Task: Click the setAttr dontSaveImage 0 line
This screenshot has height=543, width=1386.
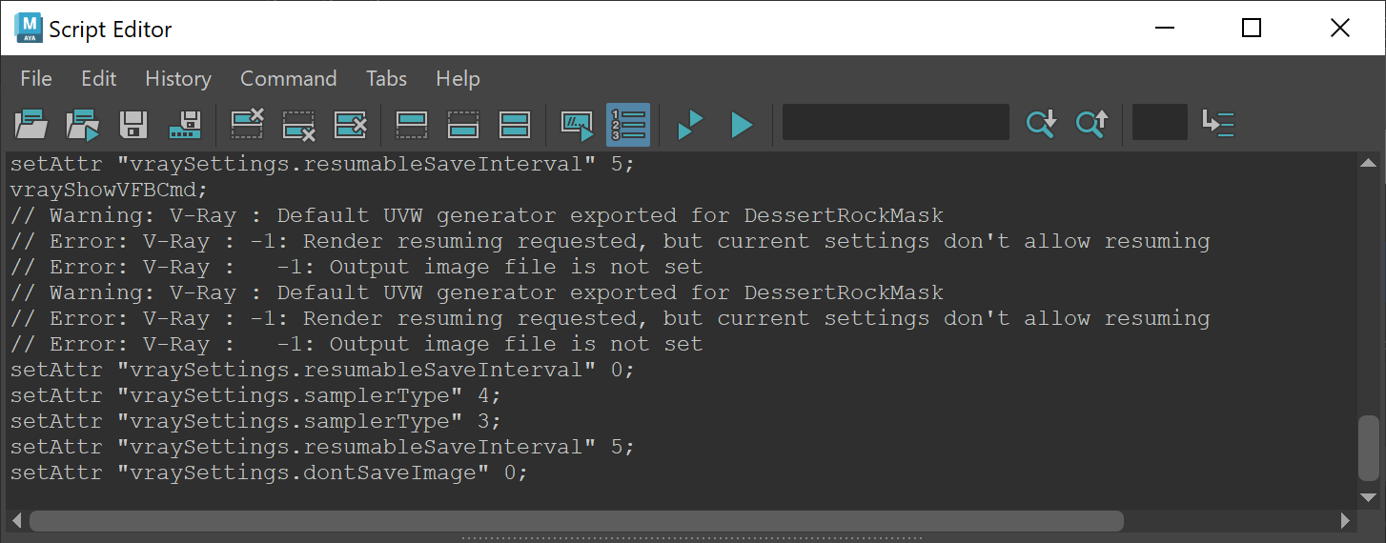Action: (x=269, y=473)
